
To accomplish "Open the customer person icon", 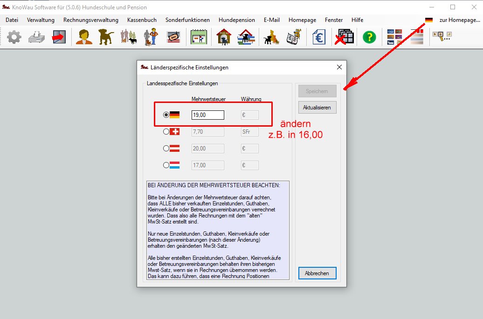I will [x=84, y=37].
